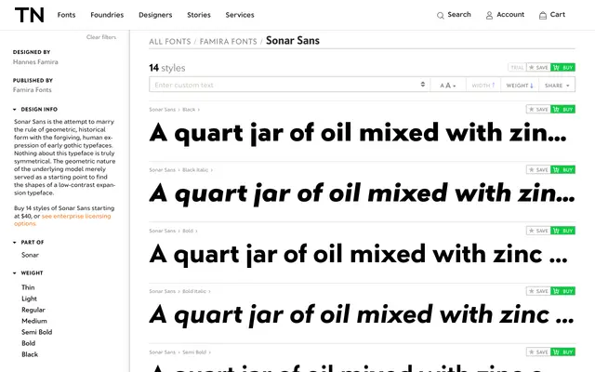The width and height of the screenshot is (595, 372).
Task: Save the Semi Bold style
Action: [538, 352]
